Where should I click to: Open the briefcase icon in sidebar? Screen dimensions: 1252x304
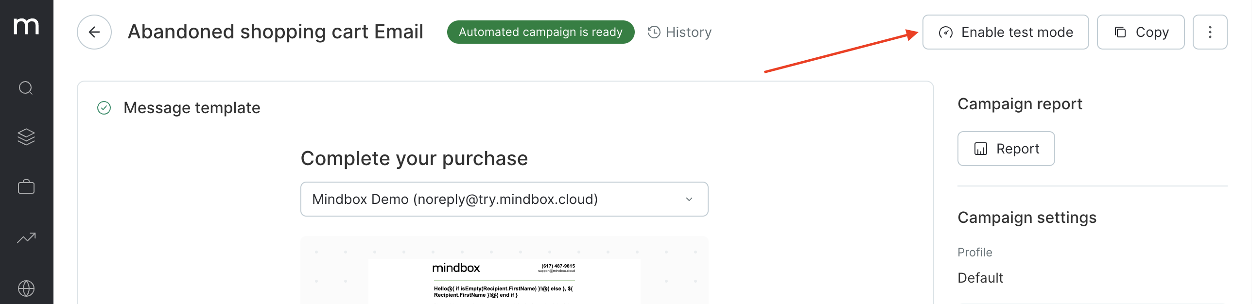[26, 186]
